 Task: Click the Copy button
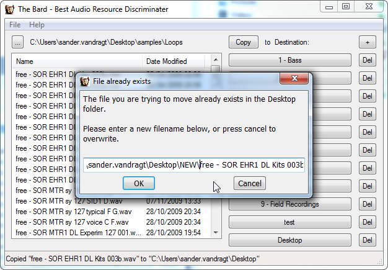[x=244, y=42]
